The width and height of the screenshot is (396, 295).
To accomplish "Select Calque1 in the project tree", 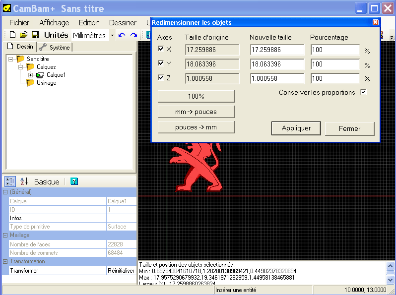I will coord(56,75).
